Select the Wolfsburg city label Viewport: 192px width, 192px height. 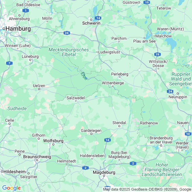click(x=53, y=141)
